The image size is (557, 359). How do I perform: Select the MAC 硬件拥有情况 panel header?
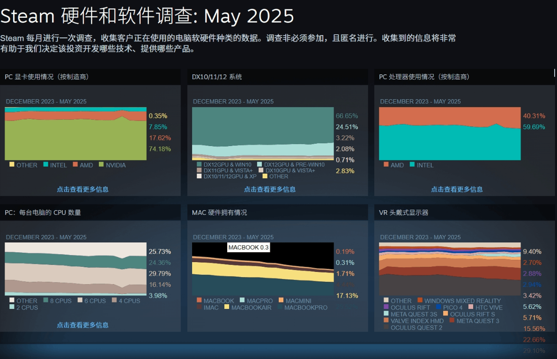(277, 212)
